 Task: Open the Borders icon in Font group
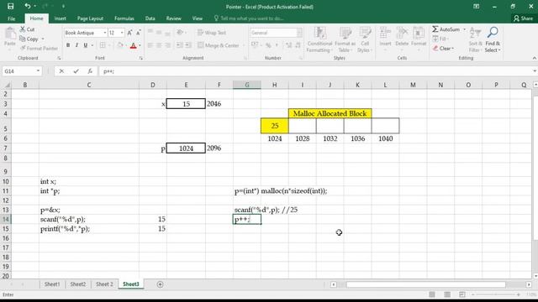[103, 45]
